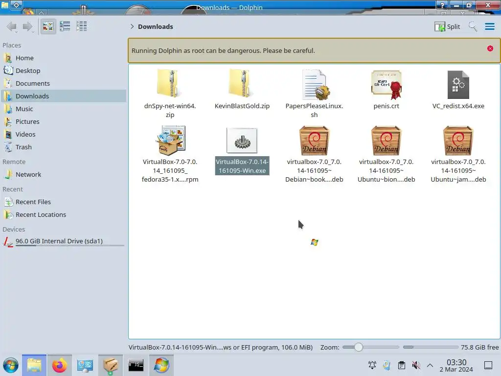
Task: Select the .crt certificate file icon
Action: (387, 84)
